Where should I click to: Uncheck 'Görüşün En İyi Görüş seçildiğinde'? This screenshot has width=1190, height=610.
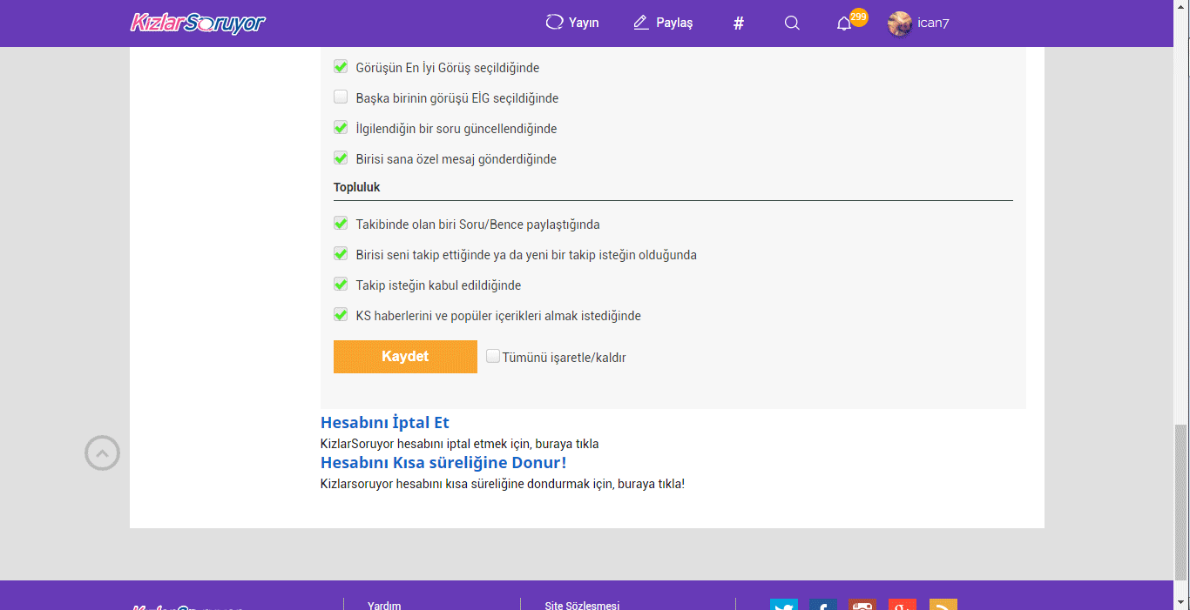(x=341, y=67)
